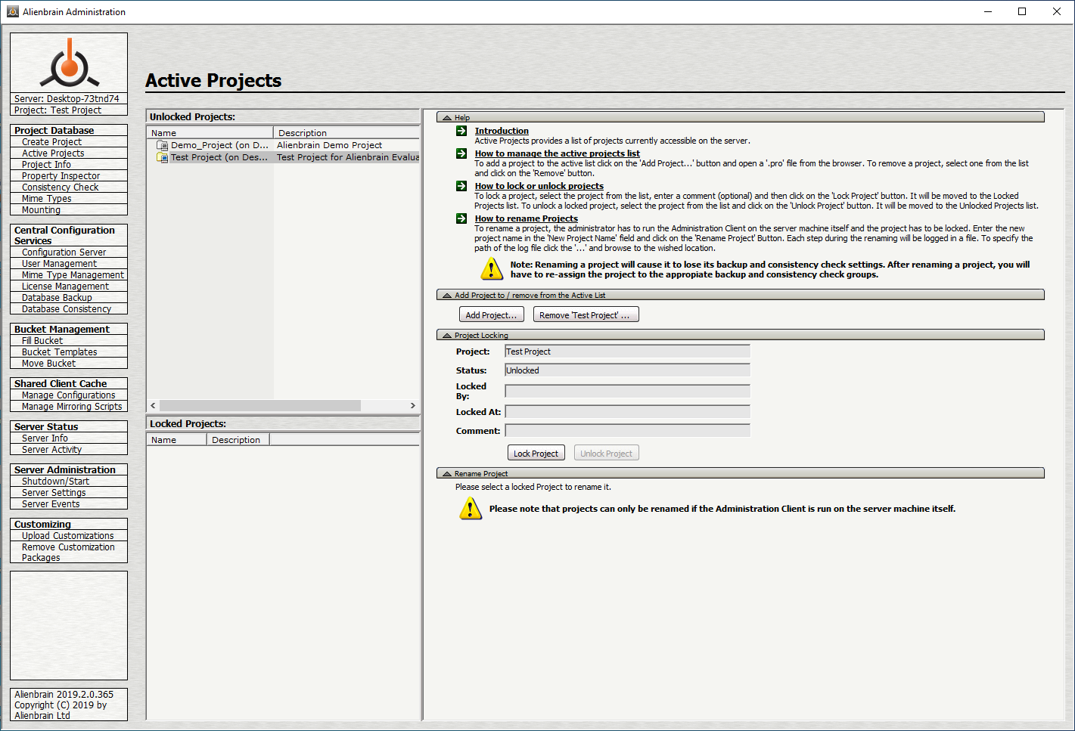Screen dimensions: 1075x731
Task: Collapse the Project Locking section
Action: coord(447,335)
